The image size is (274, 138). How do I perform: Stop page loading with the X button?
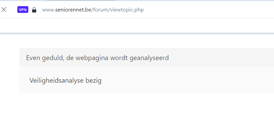pyautogui.click(x=4, y=9)
